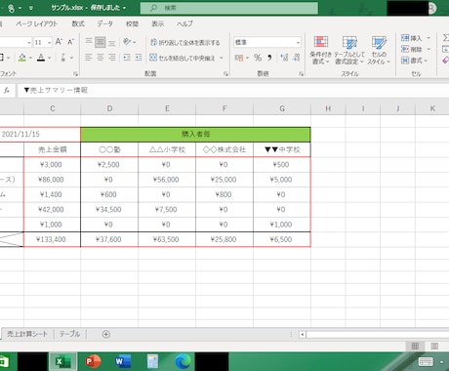Open PowerPoint from the taskbar
Image resolution: width=449 pixels, height=371 pixels.
(x=93, y=361)
